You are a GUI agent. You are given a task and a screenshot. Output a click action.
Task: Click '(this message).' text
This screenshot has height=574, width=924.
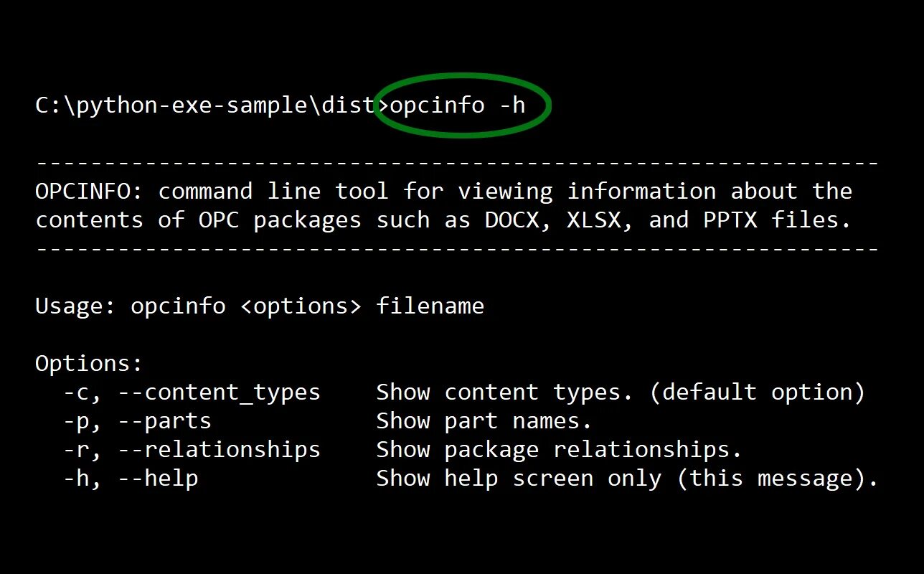pos(778,479)
